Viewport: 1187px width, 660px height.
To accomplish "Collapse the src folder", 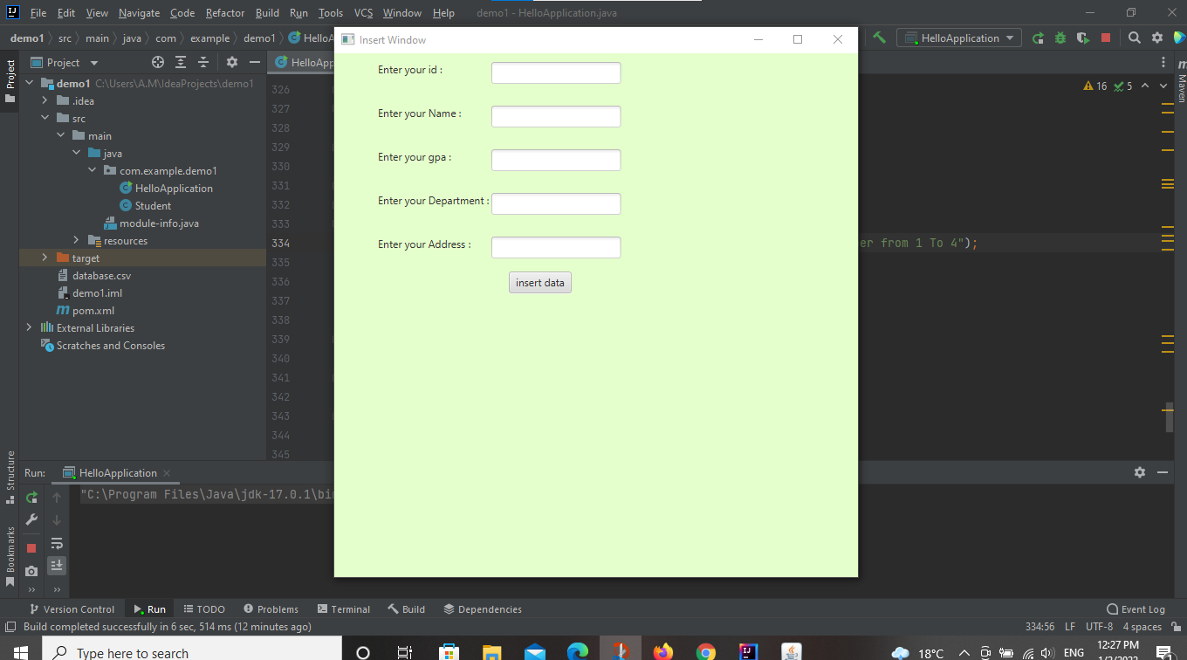I will (x=45, y=118).
